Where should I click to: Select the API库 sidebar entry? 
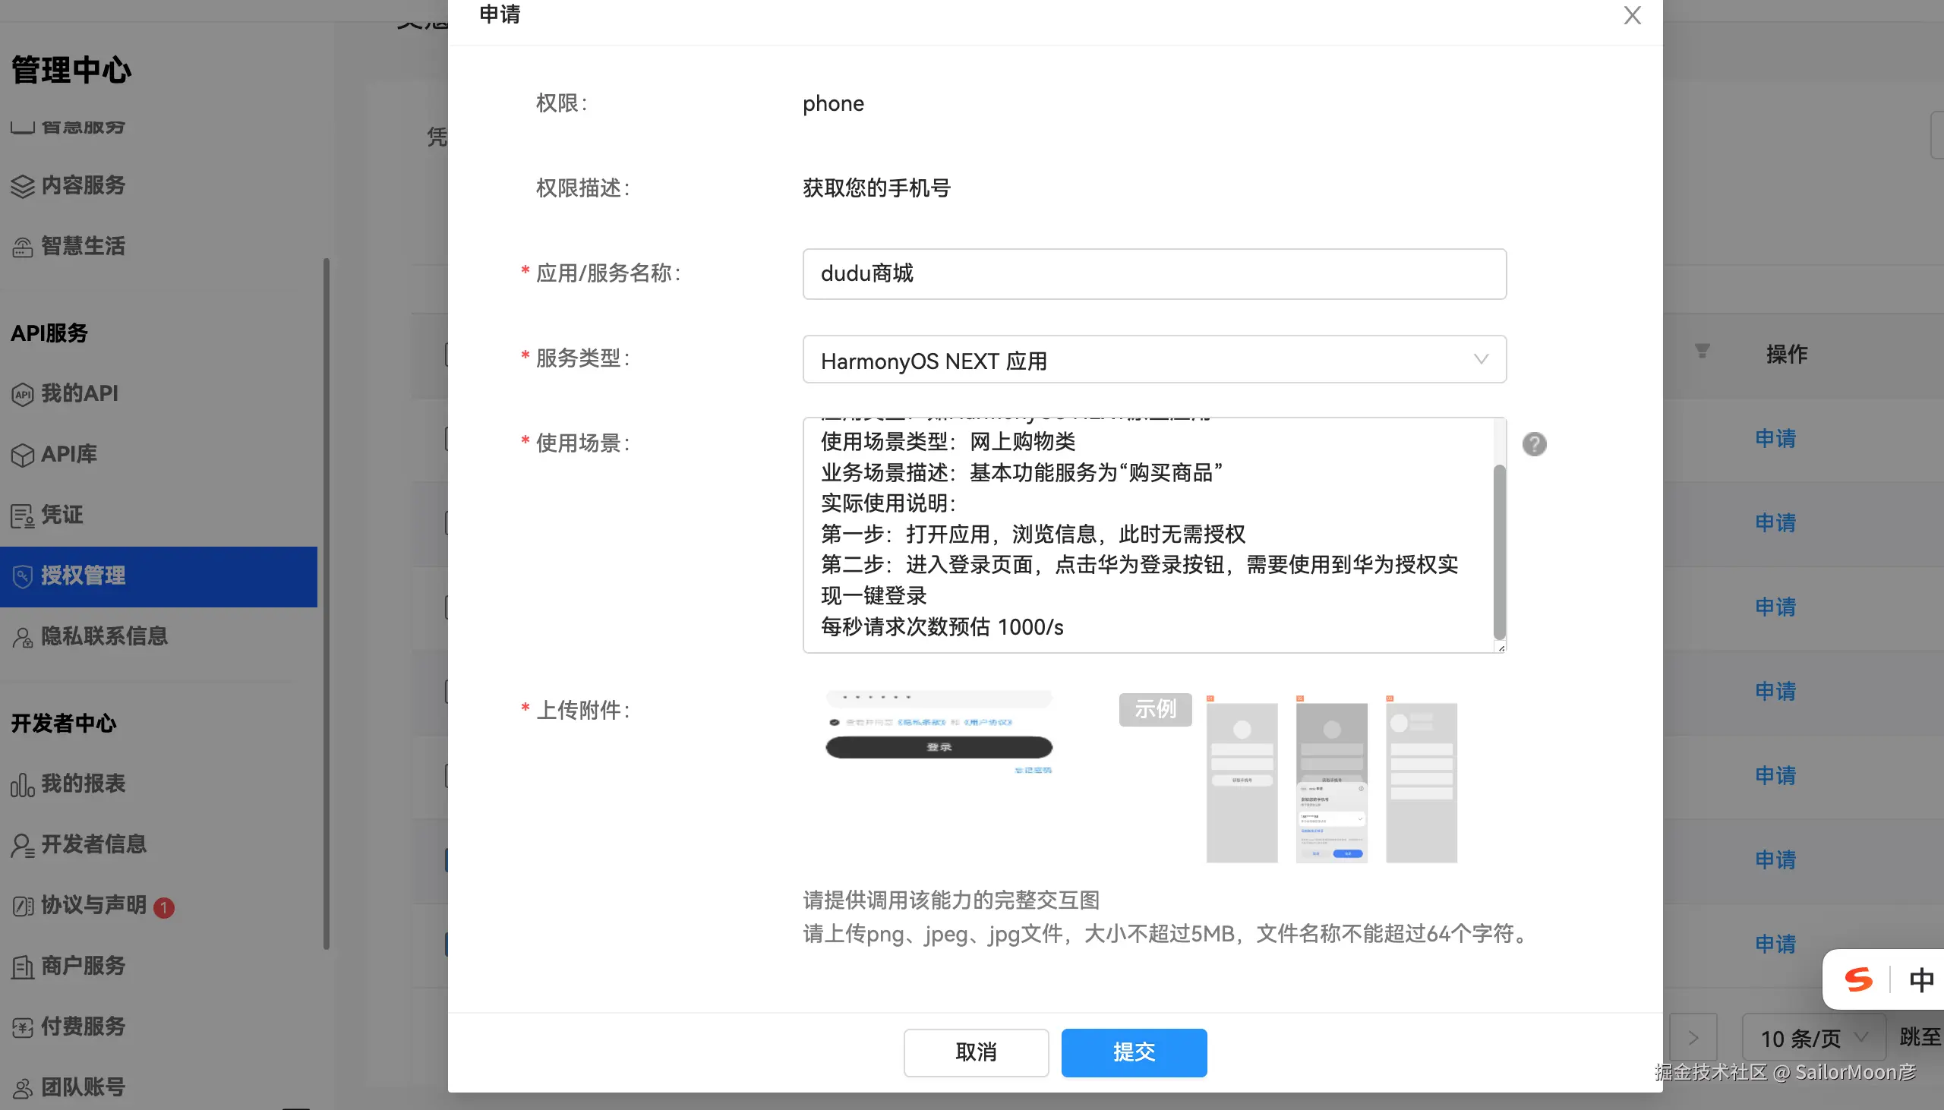point(68,453)
